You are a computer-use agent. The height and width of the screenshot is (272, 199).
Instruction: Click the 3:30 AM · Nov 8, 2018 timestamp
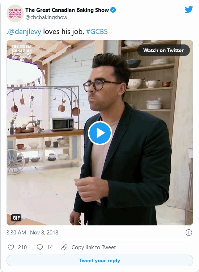pos(32,233)
